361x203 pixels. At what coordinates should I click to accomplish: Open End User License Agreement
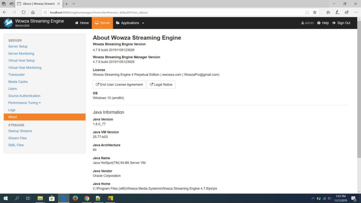pyautogui.click(x=119, y=85)
